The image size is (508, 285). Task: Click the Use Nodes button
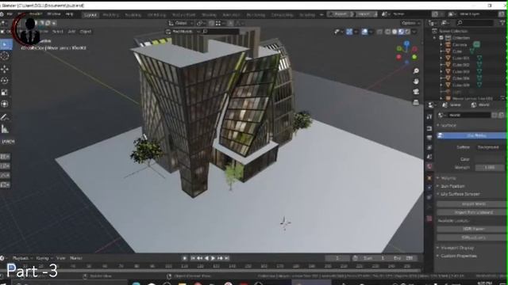click(x=471, y=135)
